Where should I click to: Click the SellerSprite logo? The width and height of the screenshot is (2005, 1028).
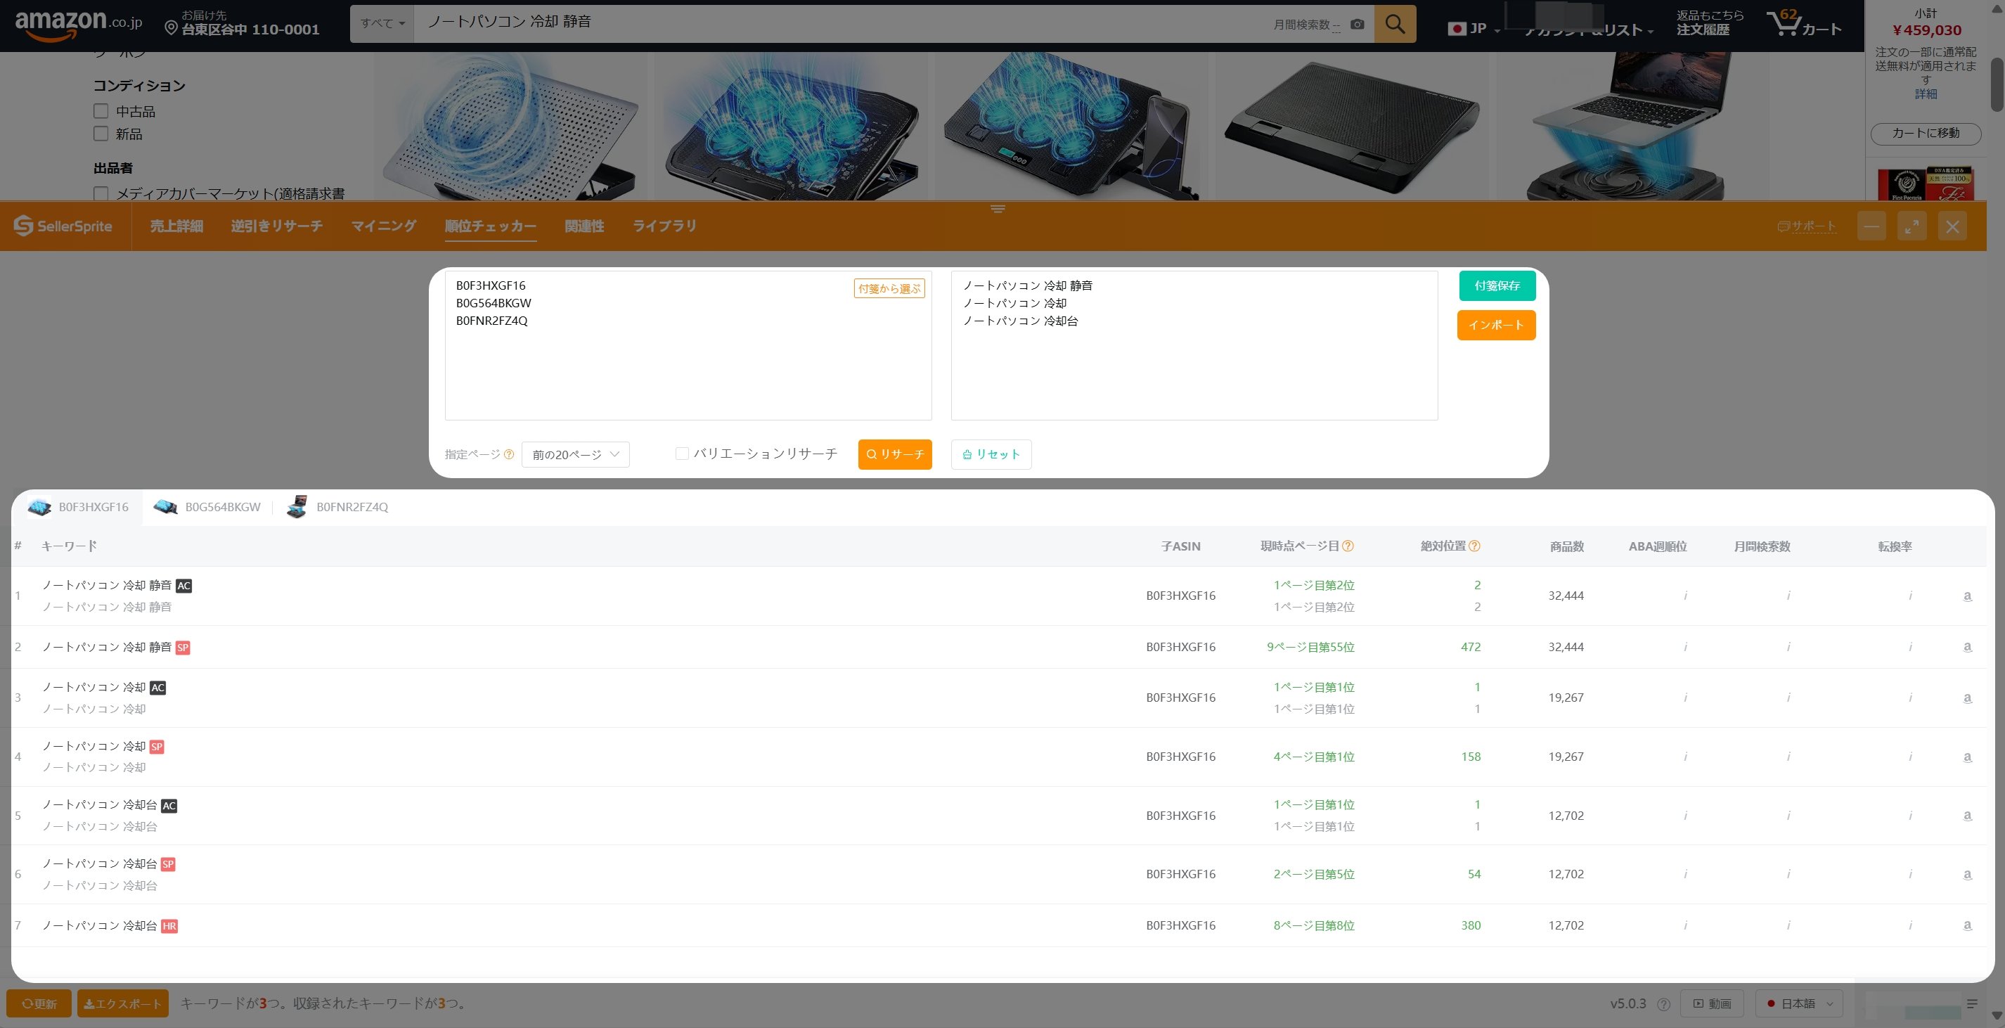click(x=63, y=226)
